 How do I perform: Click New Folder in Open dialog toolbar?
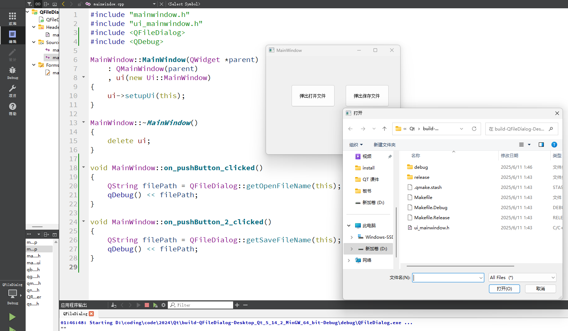[x=385, y=145]
